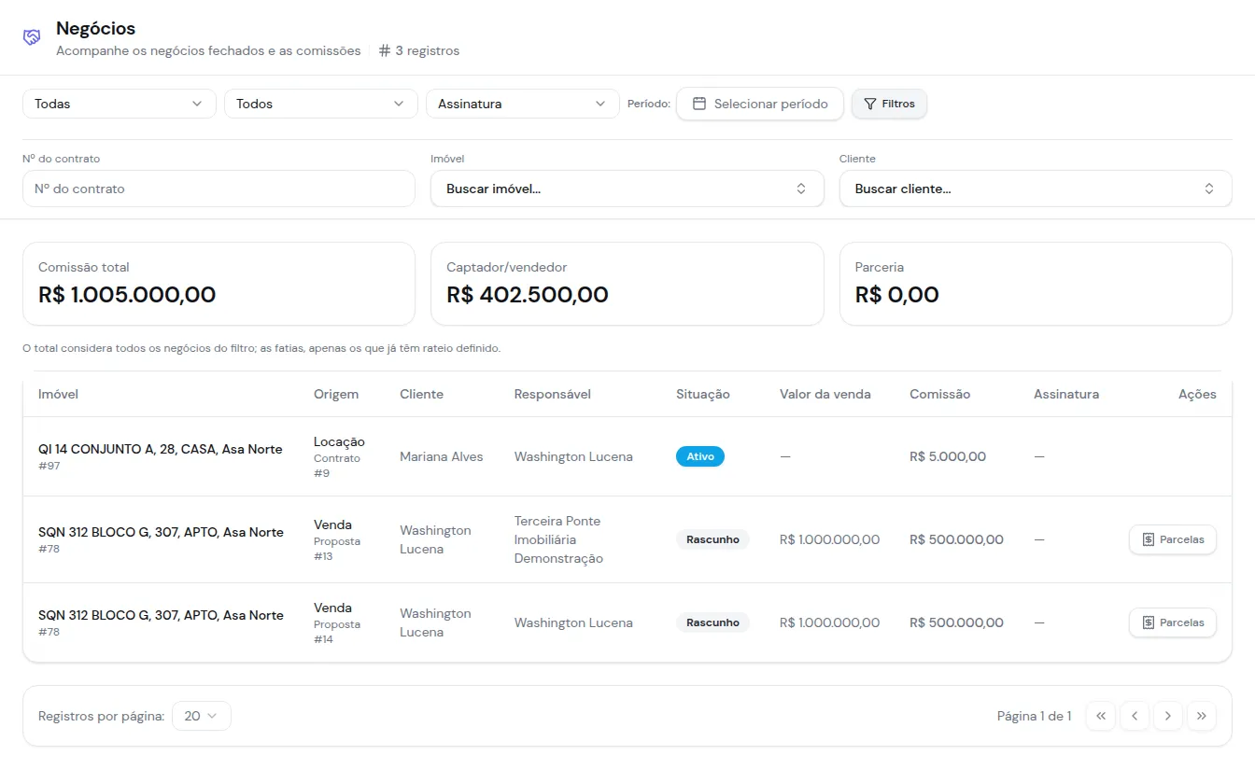Click the Responsável column header
The height and width of the screenshot is (769, 1255).
coord(553,394)
